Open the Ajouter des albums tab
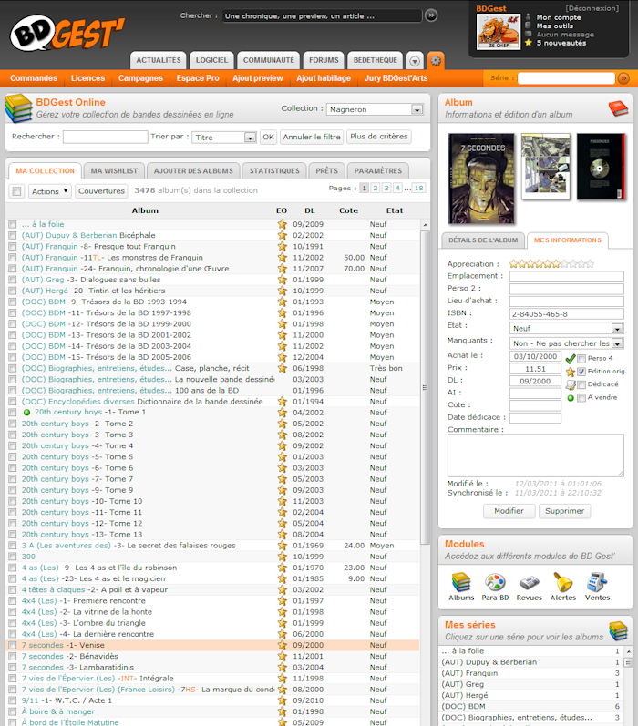The image size is (638, 726). click(x=193, y=171)
